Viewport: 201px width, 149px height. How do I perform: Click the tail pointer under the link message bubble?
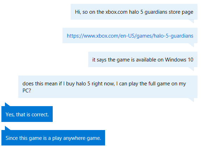[x=191, y=45]
